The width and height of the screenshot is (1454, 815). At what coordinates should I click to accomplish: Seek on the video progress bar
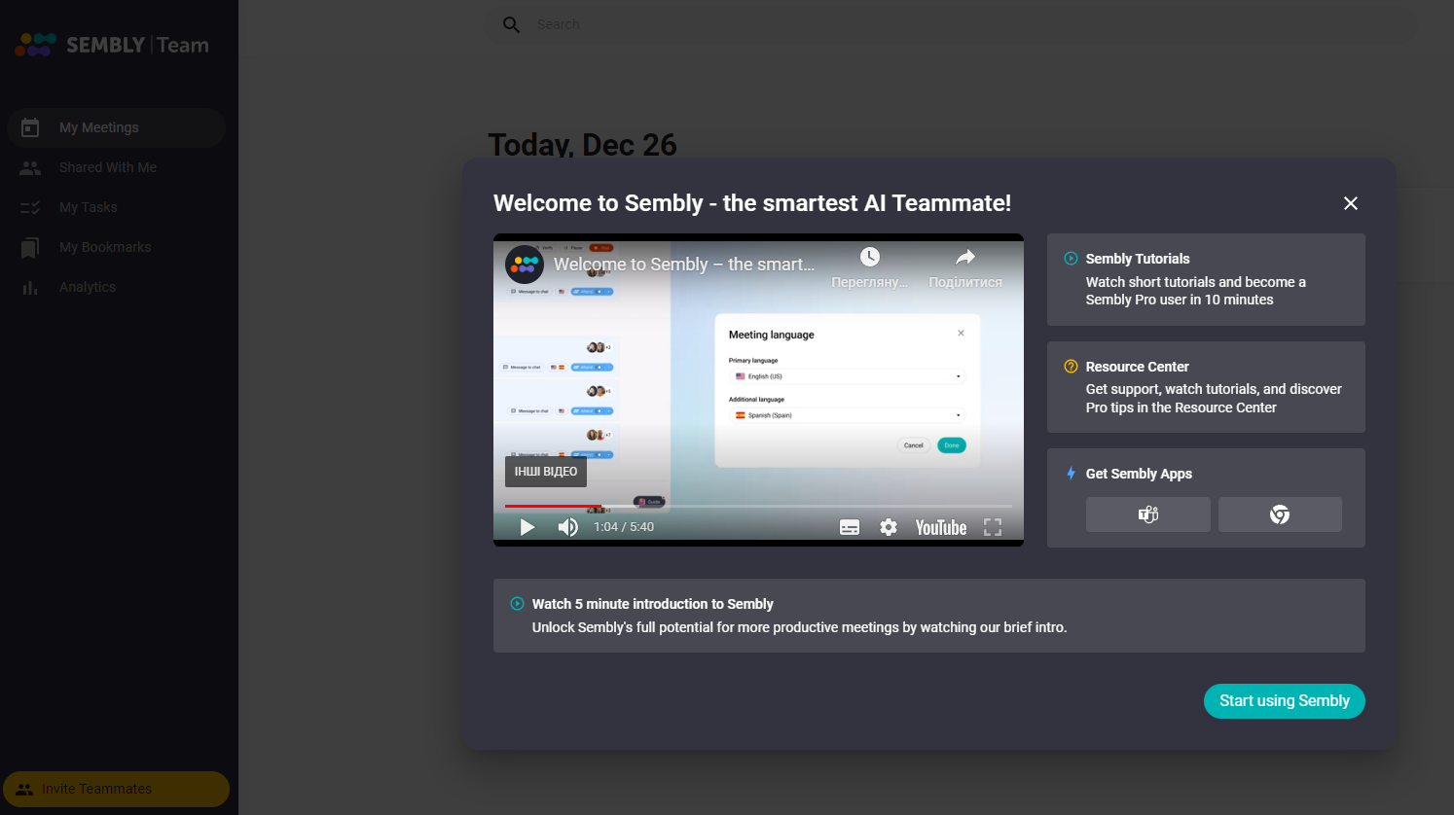(758, 506)
